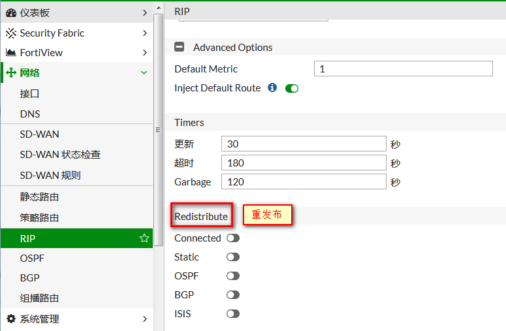Viewport: 506px width, 331px height.
Task: Enable Connected route redistribution
Action: point(233,238)
